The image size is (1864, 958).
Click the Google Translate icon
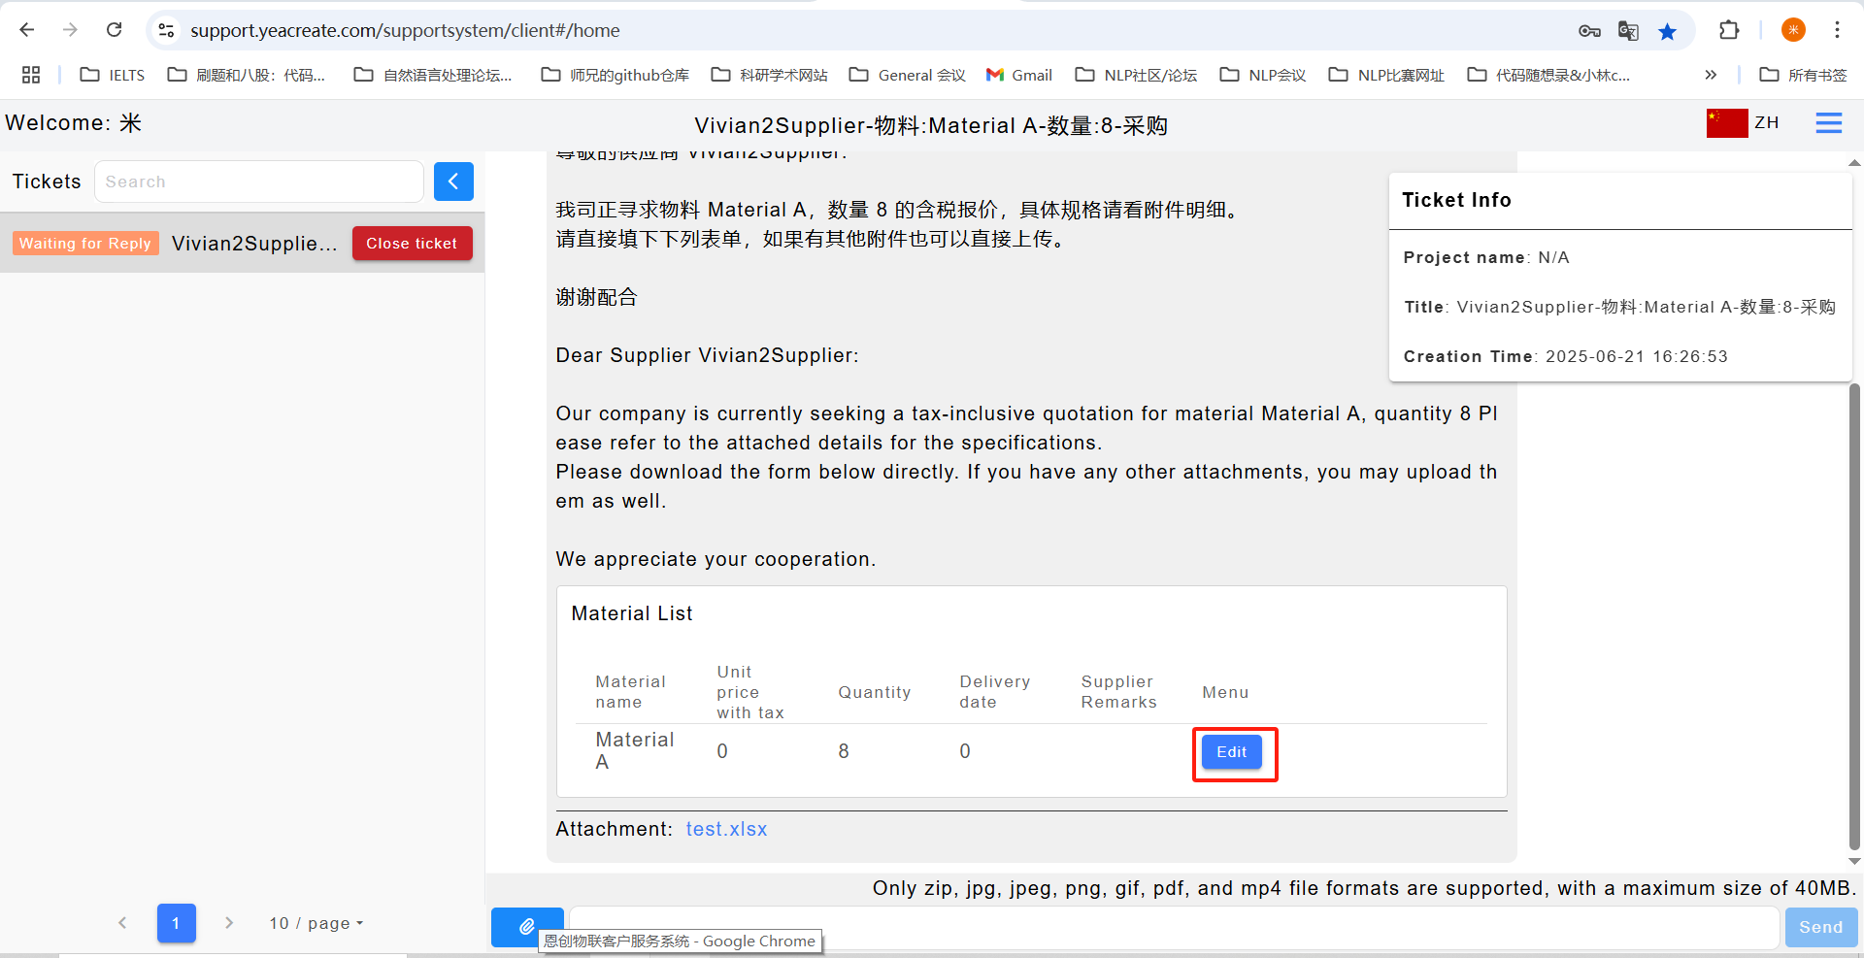point(1628,31)
